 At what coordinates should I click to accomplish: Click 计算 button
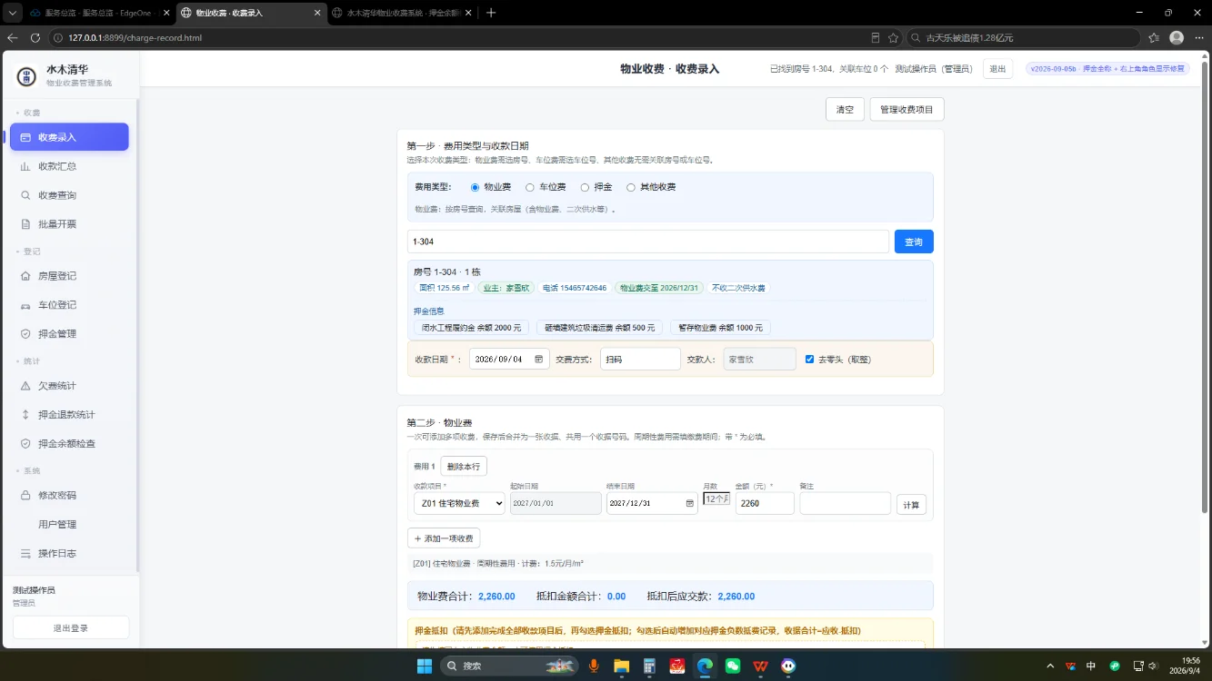point(911,505)
